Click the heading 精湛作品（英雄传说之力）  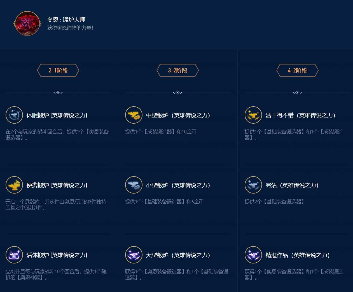(x=298, y=255)
